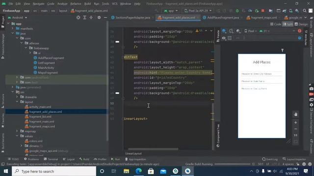Open Microsoft Edge in taskbar
314x176 pixels.
point(138,171)
